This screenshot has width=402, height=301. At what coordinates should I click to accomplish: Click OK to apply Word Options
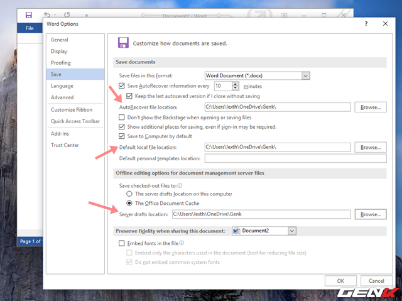pyautogui.click(x=340, y=281)
